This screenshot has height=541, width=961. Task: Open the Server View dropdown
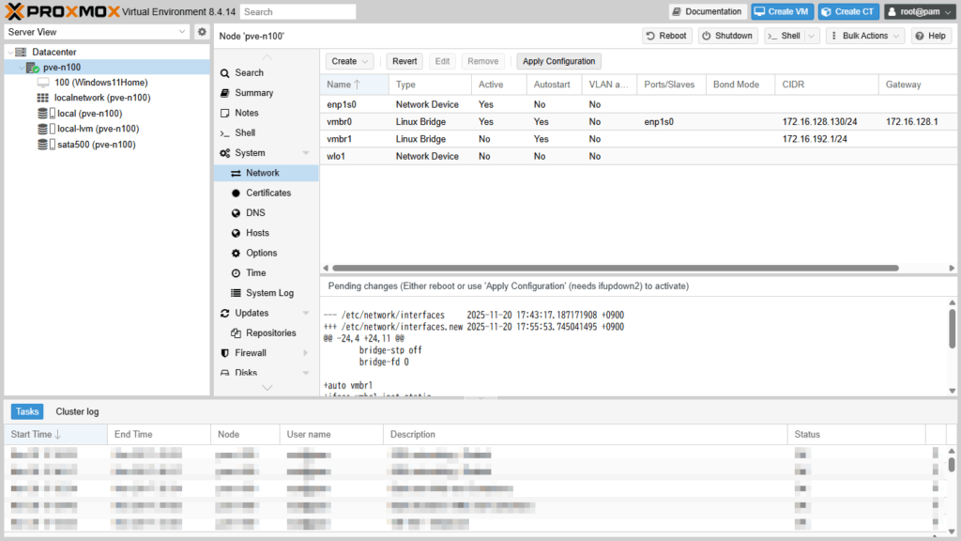pos(97,32)
